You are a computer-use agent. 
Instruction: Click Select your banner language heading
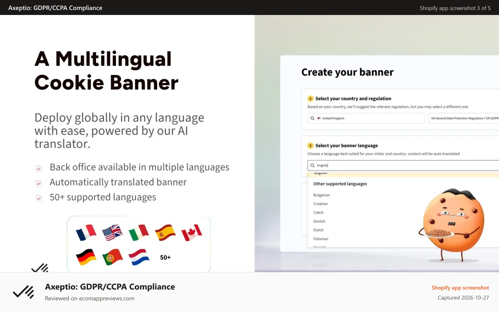346,146
